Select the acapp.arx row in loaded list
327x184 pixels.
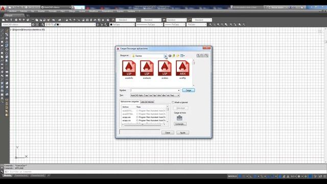pos(144,117)
